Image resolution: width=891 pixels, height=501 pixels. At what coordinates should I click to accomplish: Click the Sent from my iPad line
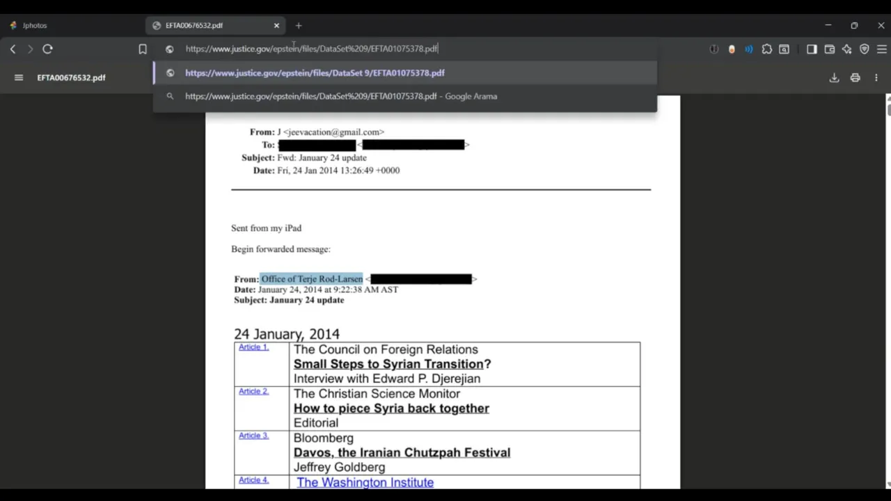pos(266,228)
